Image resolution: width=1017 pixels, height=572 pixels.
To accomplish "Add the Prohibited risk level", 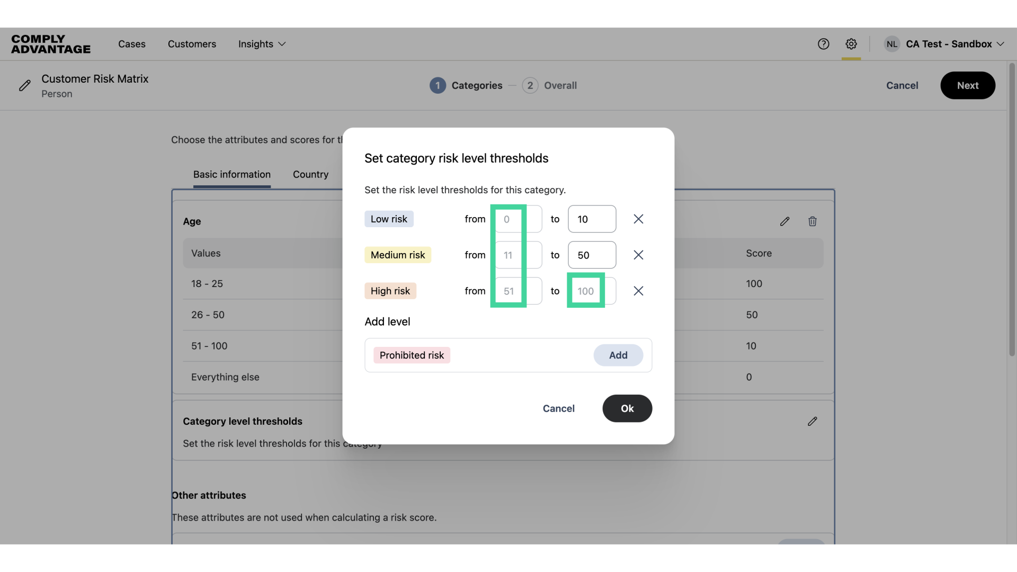I will click(618, 355).
